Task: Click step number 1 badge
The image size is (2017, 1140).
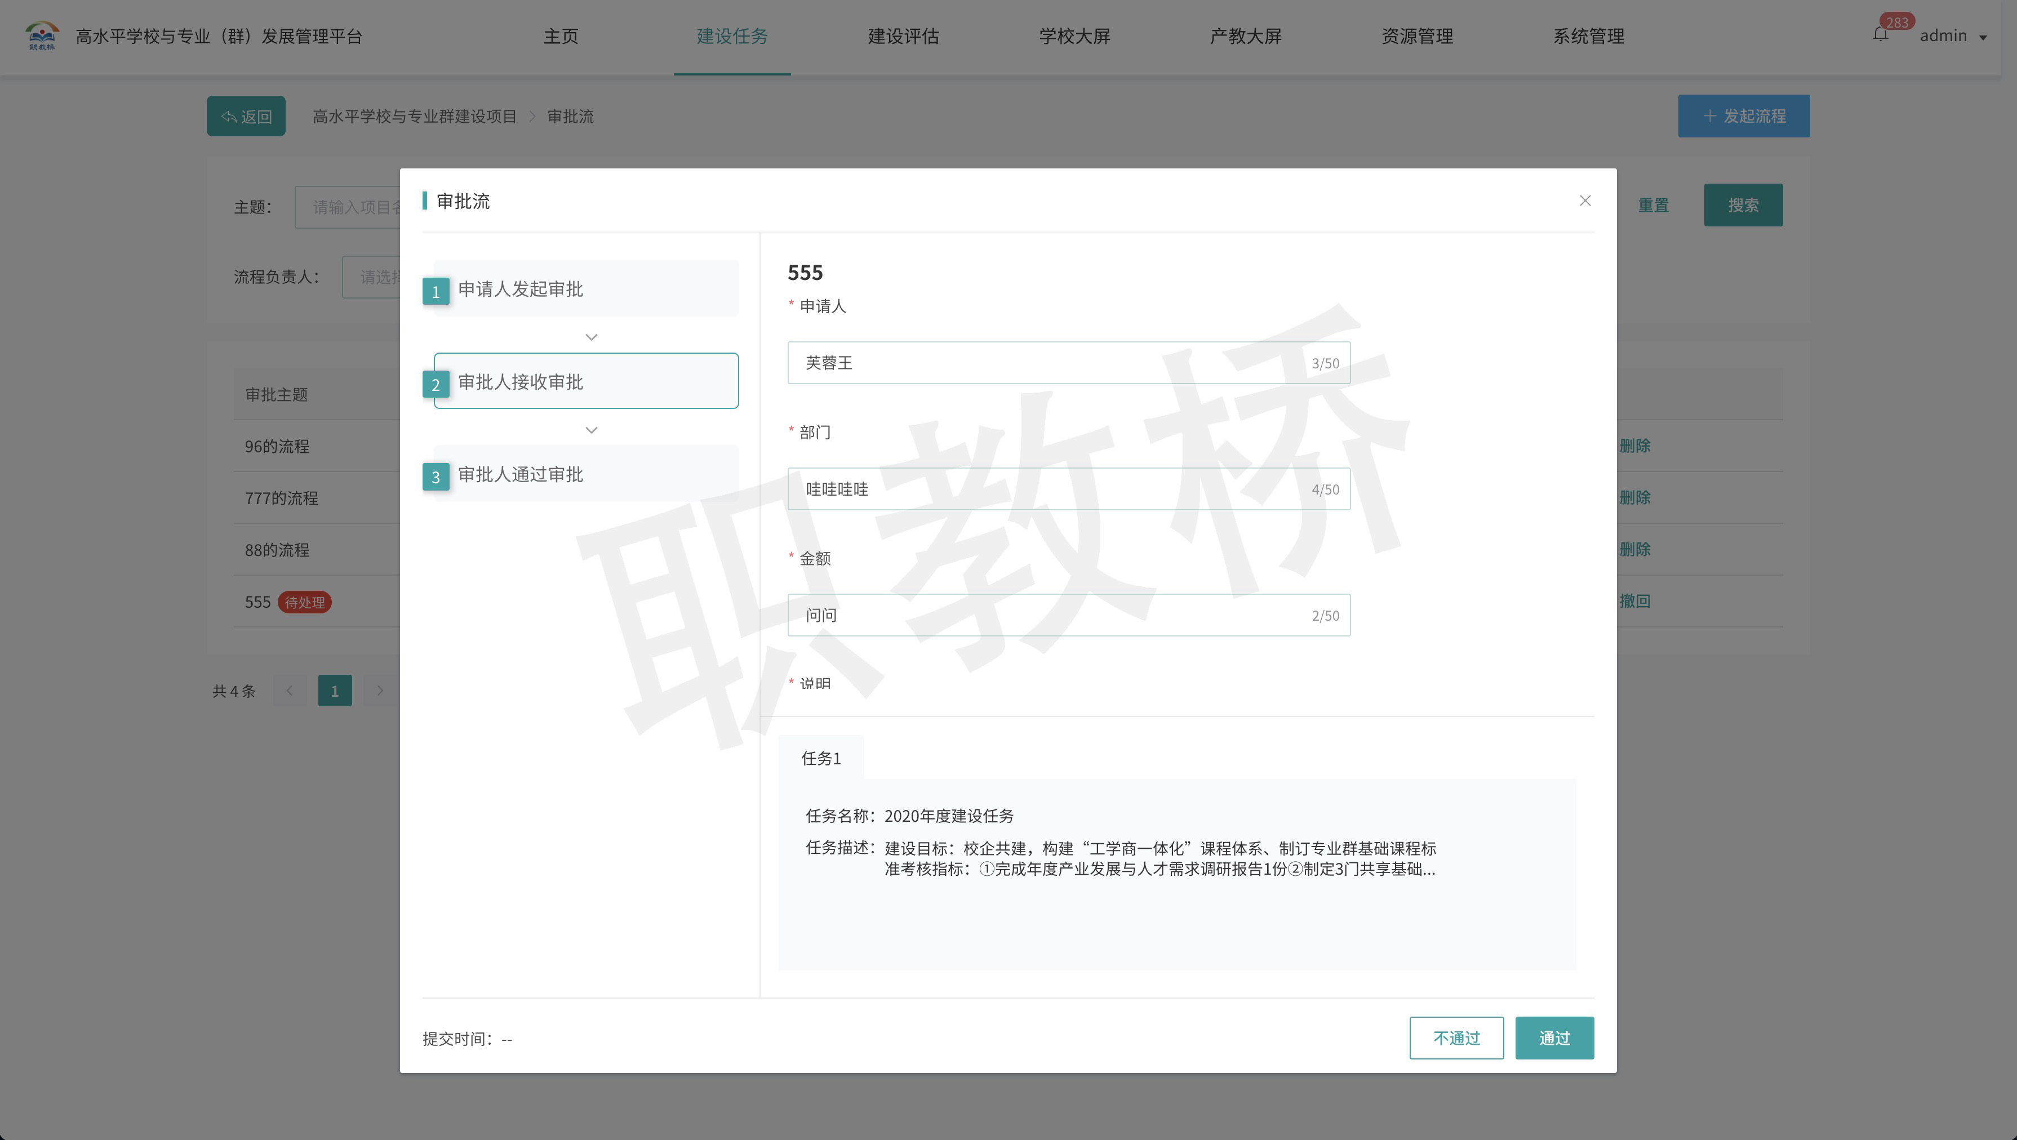Action: tap(436, 291)
